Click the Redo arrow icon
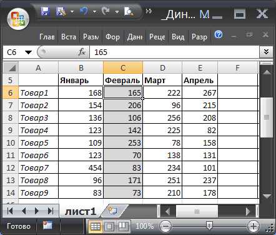This screenshot has width=276, height=235. point(106,11)
